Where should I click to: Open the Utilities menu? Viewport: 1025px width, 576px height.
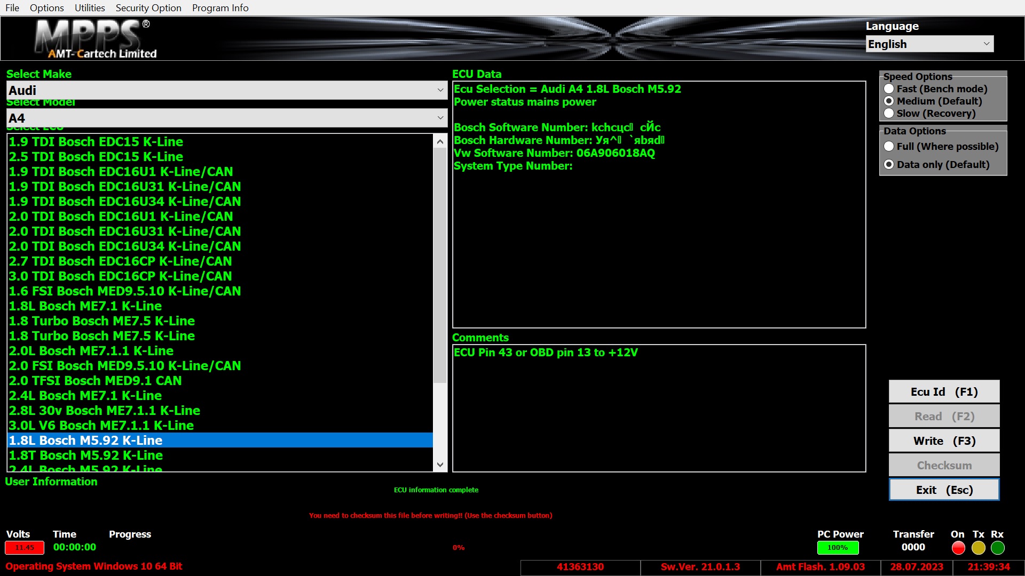pyautogui.click(x=90, y=8)
